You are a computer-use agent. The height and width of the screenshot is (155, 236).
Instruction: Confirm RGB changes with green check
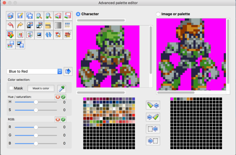tap(63, 120)
